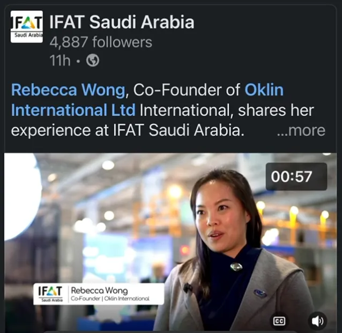The height and width of the screenshot is (333, 342).
Task: Click text "experience at IFAT Saudi Arabia."
Action: coord(128,130)
